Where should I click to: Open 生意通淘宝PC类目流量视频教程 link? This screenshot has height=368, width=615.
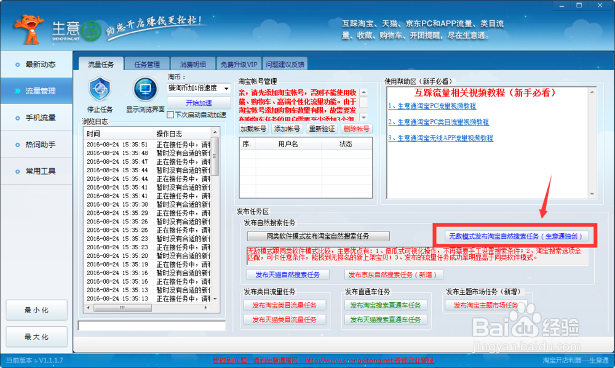coord(438,122)
